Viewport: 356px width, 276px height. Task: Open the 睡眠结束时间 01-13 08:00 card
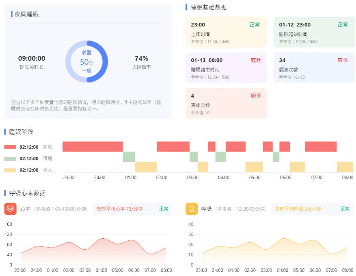coord(226,68)
